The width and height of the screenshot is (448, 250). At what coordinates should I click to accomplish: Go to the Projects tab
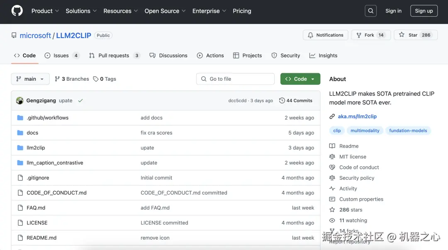pos(247,55)
